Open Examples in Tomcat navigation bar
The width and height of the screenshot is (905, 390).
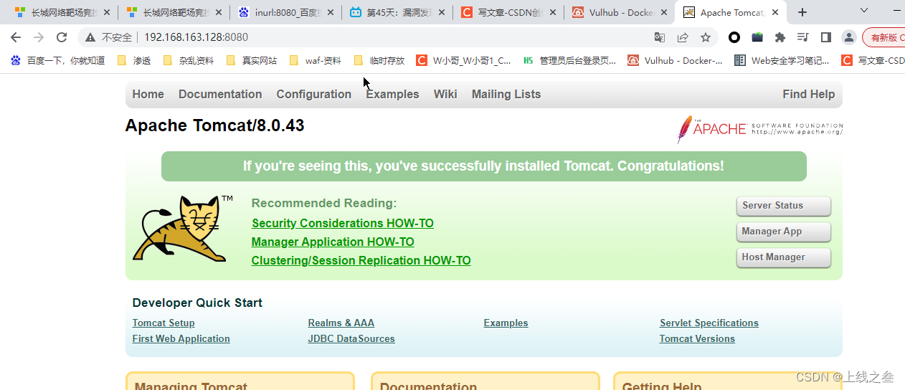[x=392, y=94]
